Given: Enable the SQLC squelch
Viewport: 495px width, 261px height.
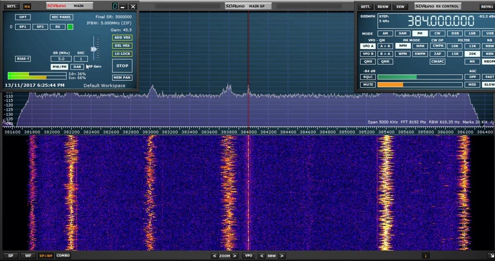Looking at the screenshot, I should click(367, 77).
